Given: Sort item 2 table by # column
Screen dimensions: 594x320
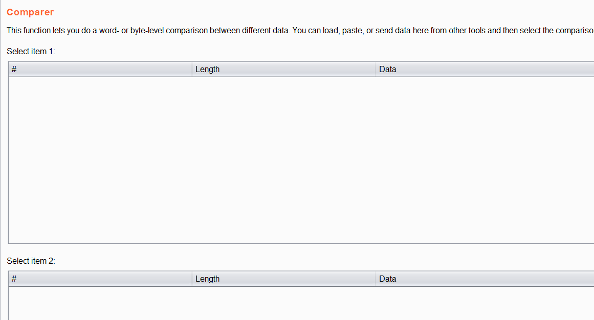Looking at the screenshot, I should pos(100,279).
